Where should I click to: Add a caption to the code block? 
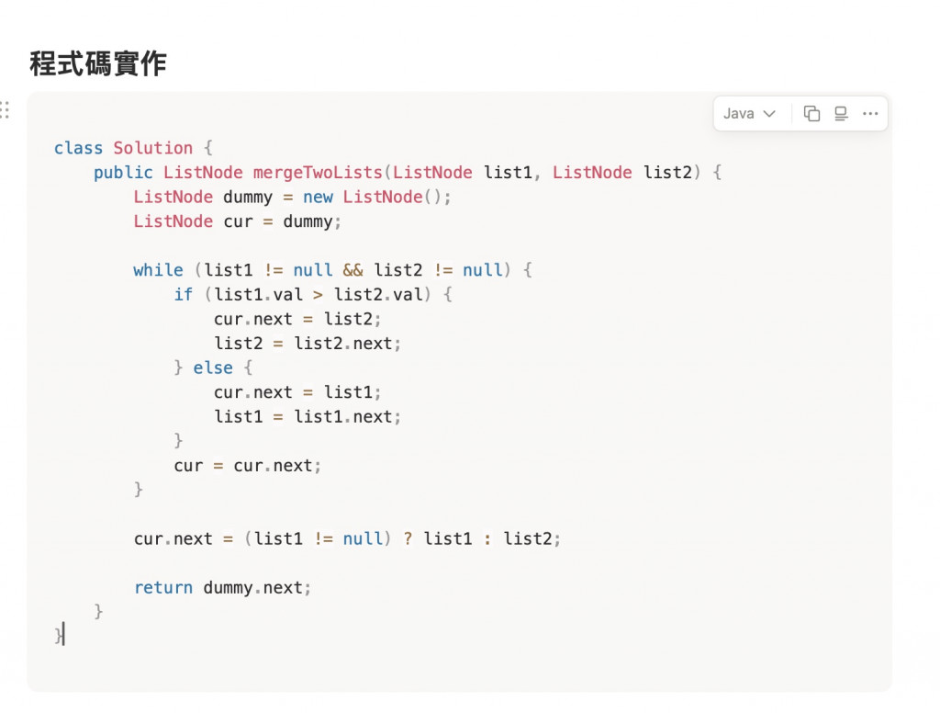click(x=841, y=113)
